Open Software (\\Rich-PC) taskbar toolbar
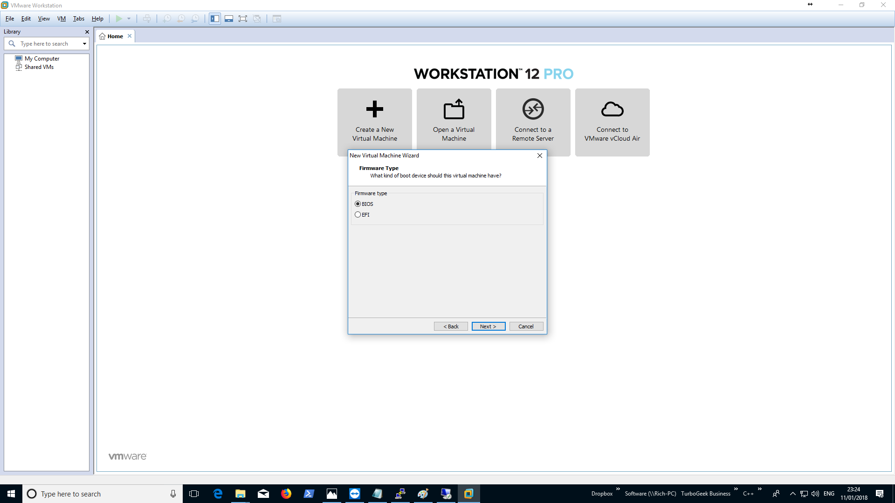This screenshot has width=895, height=503. (650, 494)
